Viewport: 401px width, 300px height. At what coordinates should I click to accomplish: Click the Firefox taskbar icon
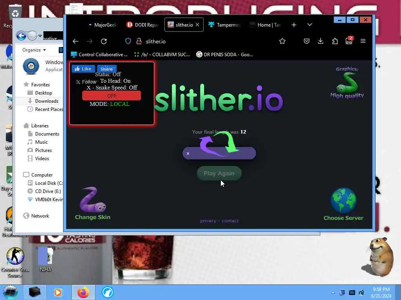pyautogui.click(x=83, y=292)
